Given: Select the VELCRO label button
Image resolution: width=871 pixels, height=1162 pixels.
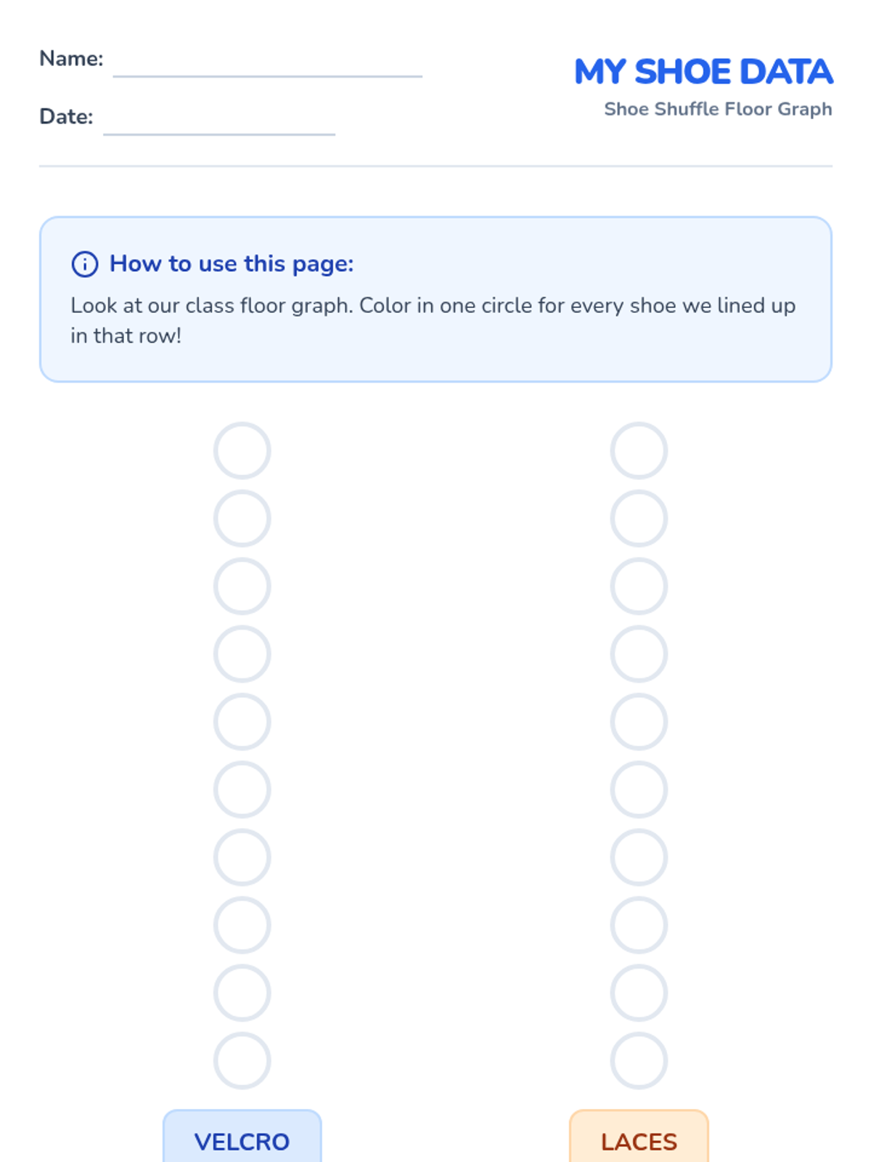Looking at the screenshot, I should [242, 1137].
